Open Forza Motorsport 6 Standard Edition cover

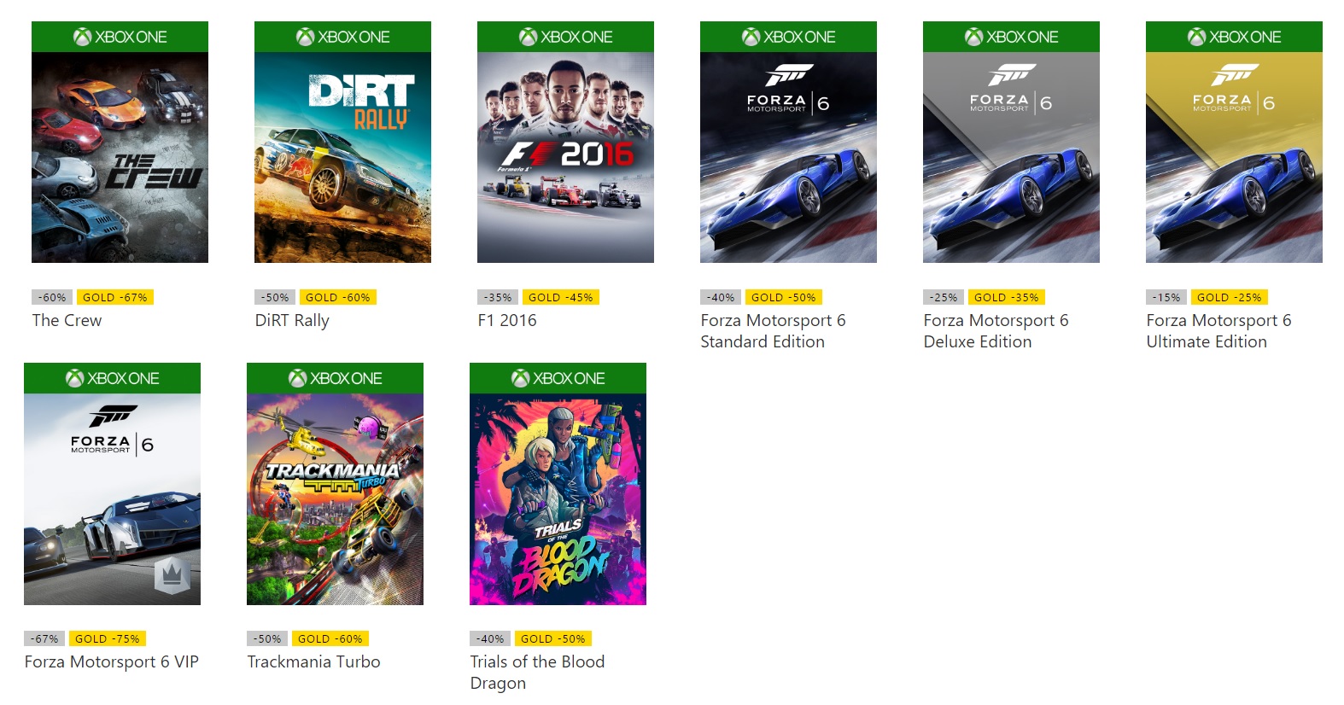(x=788, y=158)
